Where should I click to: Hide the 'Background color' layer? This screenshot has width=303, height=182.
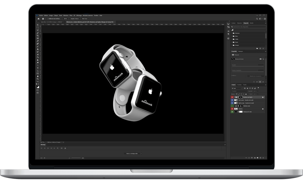232,112
